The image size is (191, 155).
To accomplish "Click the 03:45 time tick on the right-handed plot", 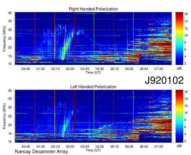I will (x=85, y=69).
